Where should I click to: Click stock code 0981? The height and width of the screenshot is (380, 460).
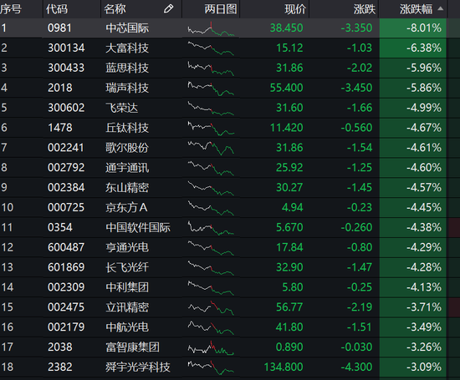click(59, 28)
